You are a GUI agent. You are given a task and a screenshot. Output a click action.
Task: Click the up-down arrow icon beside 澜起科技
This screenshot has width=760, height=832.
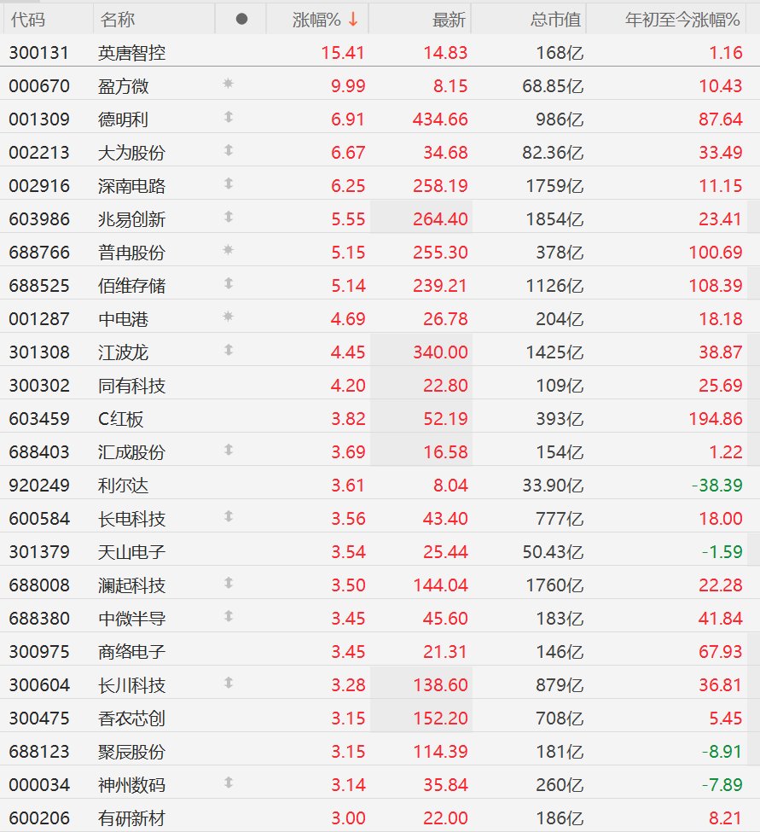(x=228, y=584)
